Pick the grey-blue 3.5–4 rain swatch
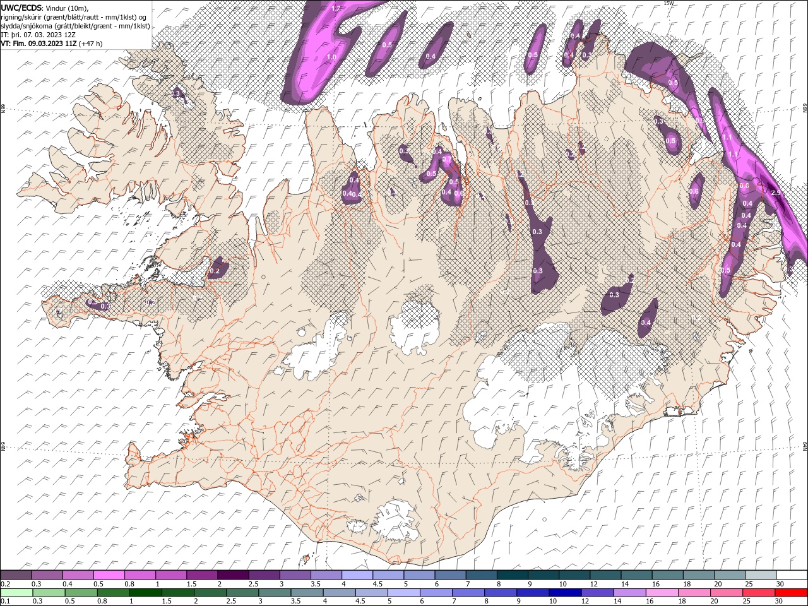 pos(307,593)
